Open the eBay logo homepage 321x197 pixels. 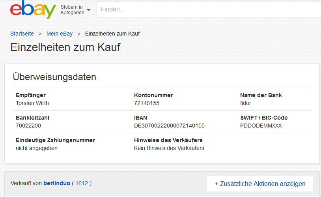tap(33, 9)
